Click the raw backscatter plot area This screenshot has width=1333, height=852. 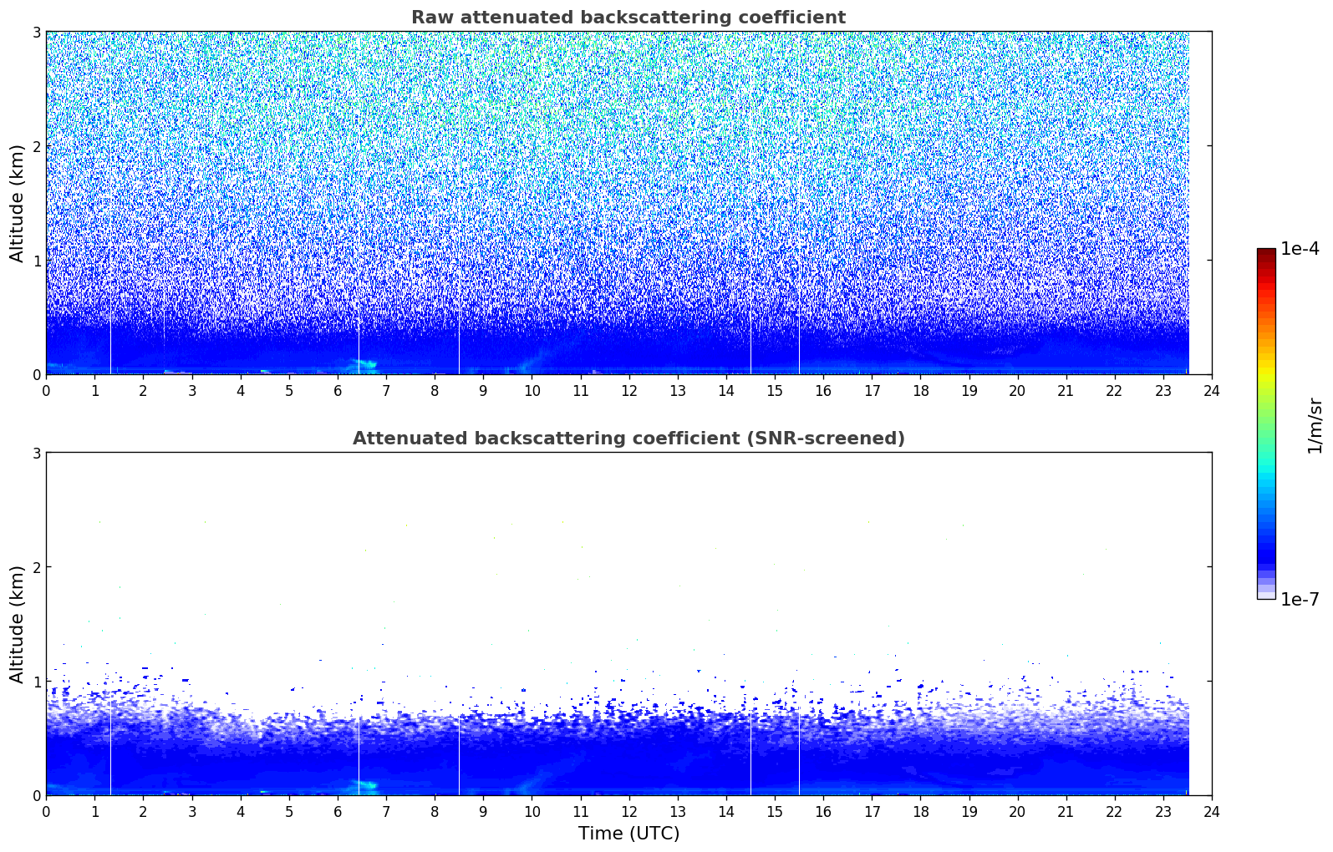pyautogui.click(x=628, y=203)
